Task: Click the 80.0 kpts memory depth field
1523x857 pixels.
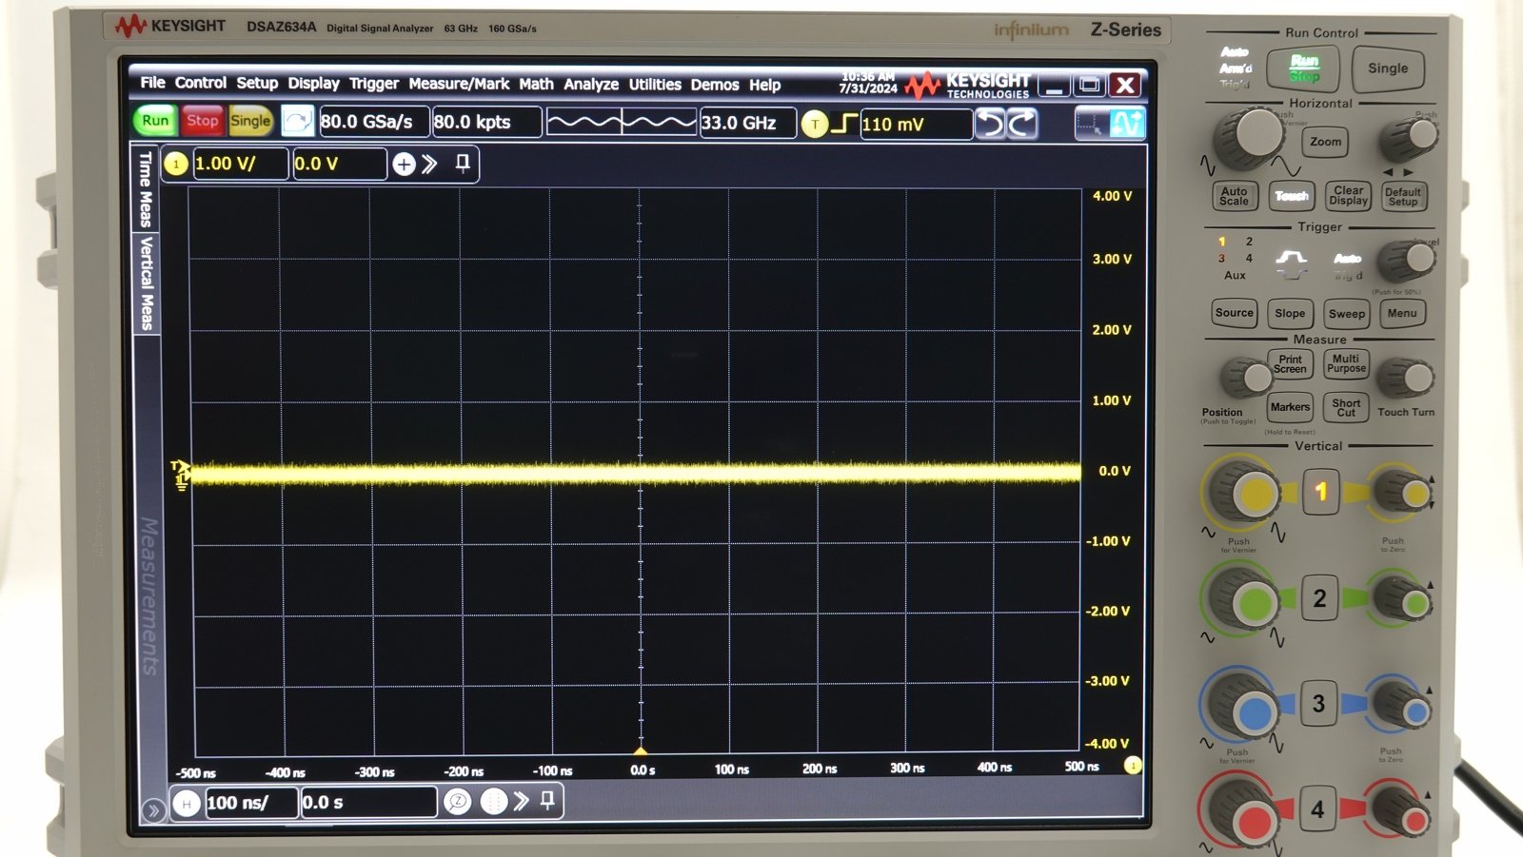Action: (x=486, y=122)
